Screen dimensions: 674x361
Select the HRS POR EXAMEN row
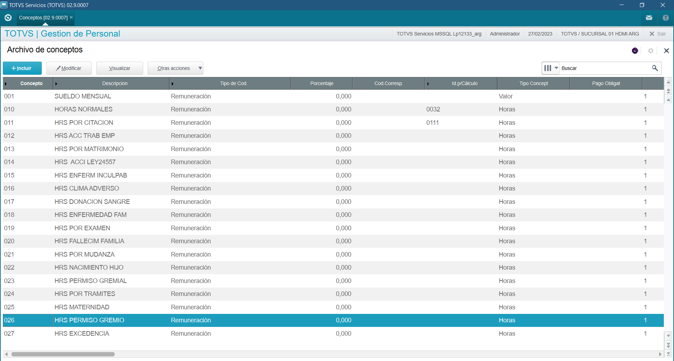pos(333,228)
